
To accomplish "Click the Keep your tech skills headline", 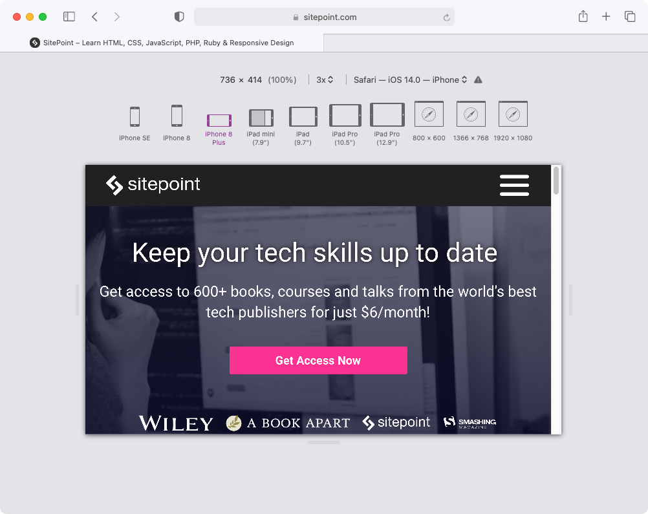I will click(x=315, y=253).
